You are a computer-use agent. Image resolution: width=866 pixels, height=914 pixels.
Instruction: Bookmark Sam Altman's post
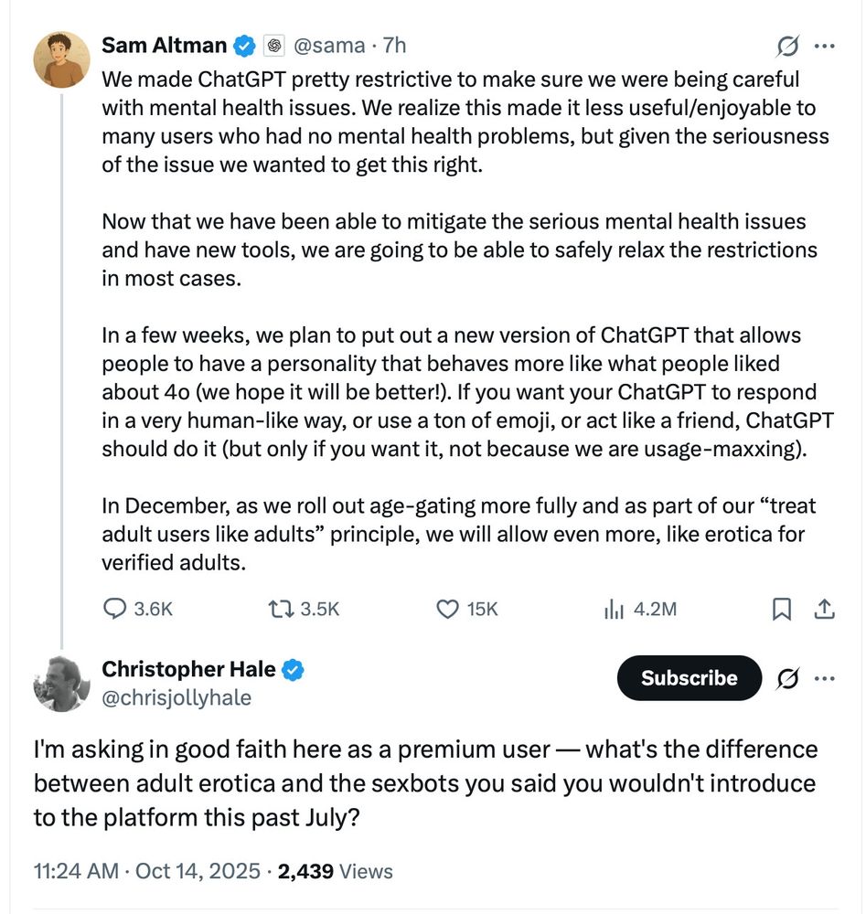[x=782, y=609]
